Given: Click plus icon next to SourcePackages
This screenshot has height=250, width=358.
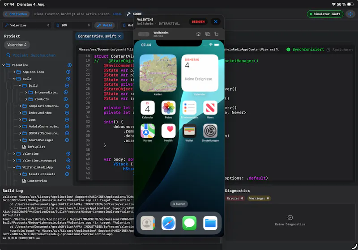Looking at the screenshot, I should [67, 140].
